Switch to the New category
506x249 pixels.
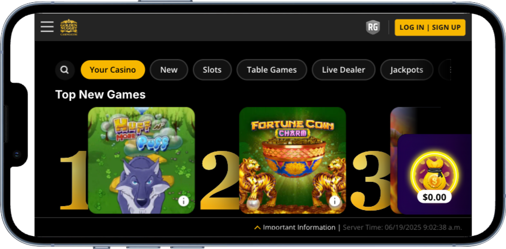[169, 70]
